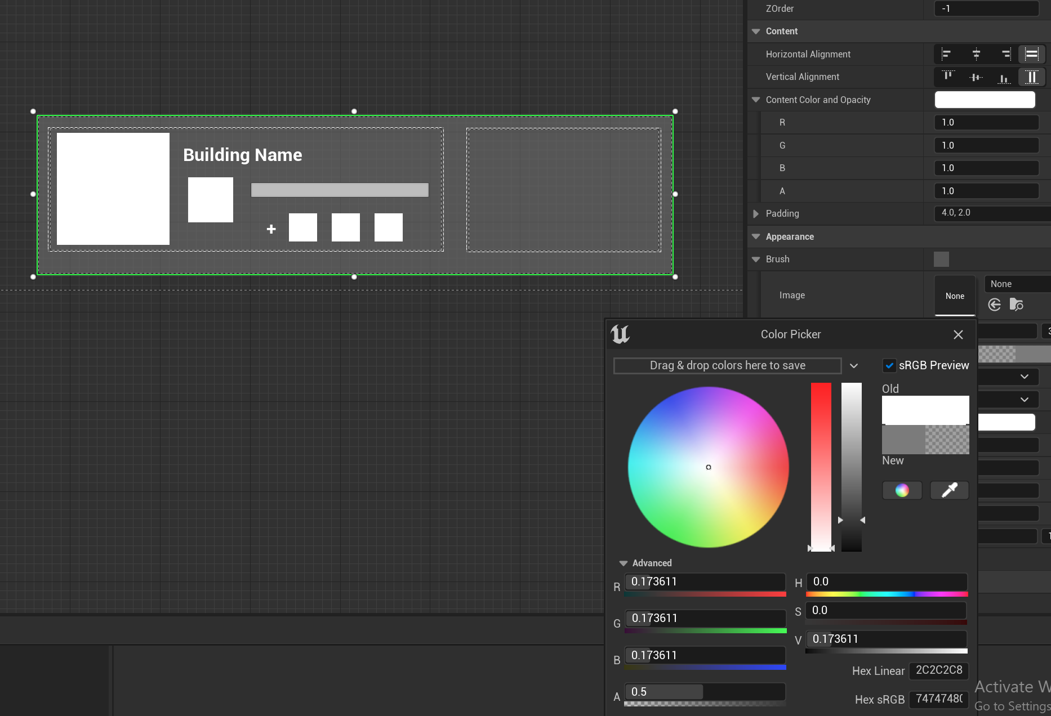Image resolution: width=1051 pixels, height=716 pixels.
Task: Click the Content Color and Opacity swatch
Action: pyautogui.click(x=985, y=100)
